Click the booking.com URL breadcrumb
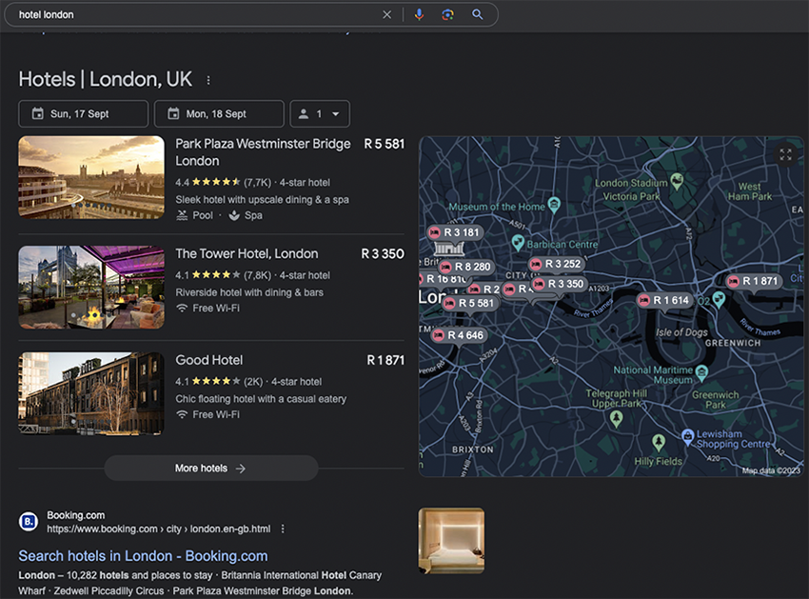 (x=158, y=529)
